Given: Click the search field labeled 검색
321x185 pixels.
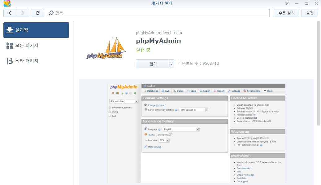Looking at the screenshot, I should [158, 13].
